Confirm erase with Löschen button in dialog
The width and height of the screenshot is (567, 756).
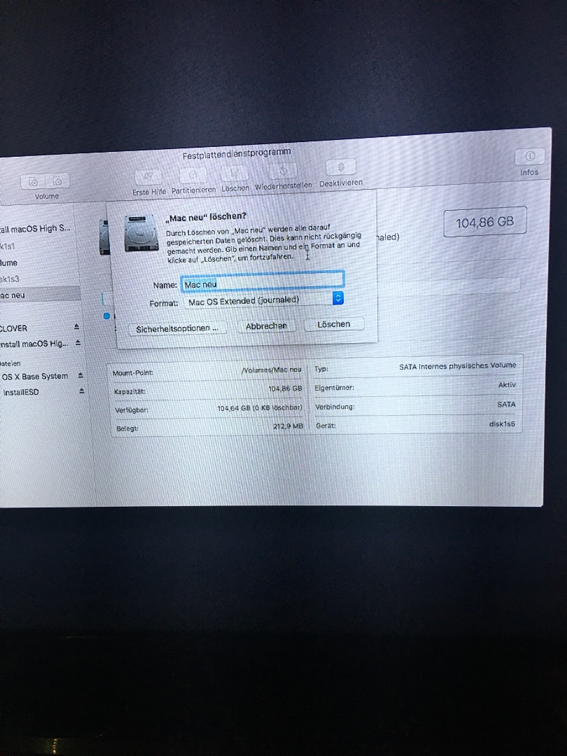(334, 324)
